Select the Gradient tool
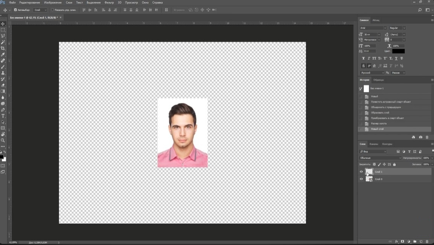The height and width of the screenshot is (245, 434). tap(3, 91)
